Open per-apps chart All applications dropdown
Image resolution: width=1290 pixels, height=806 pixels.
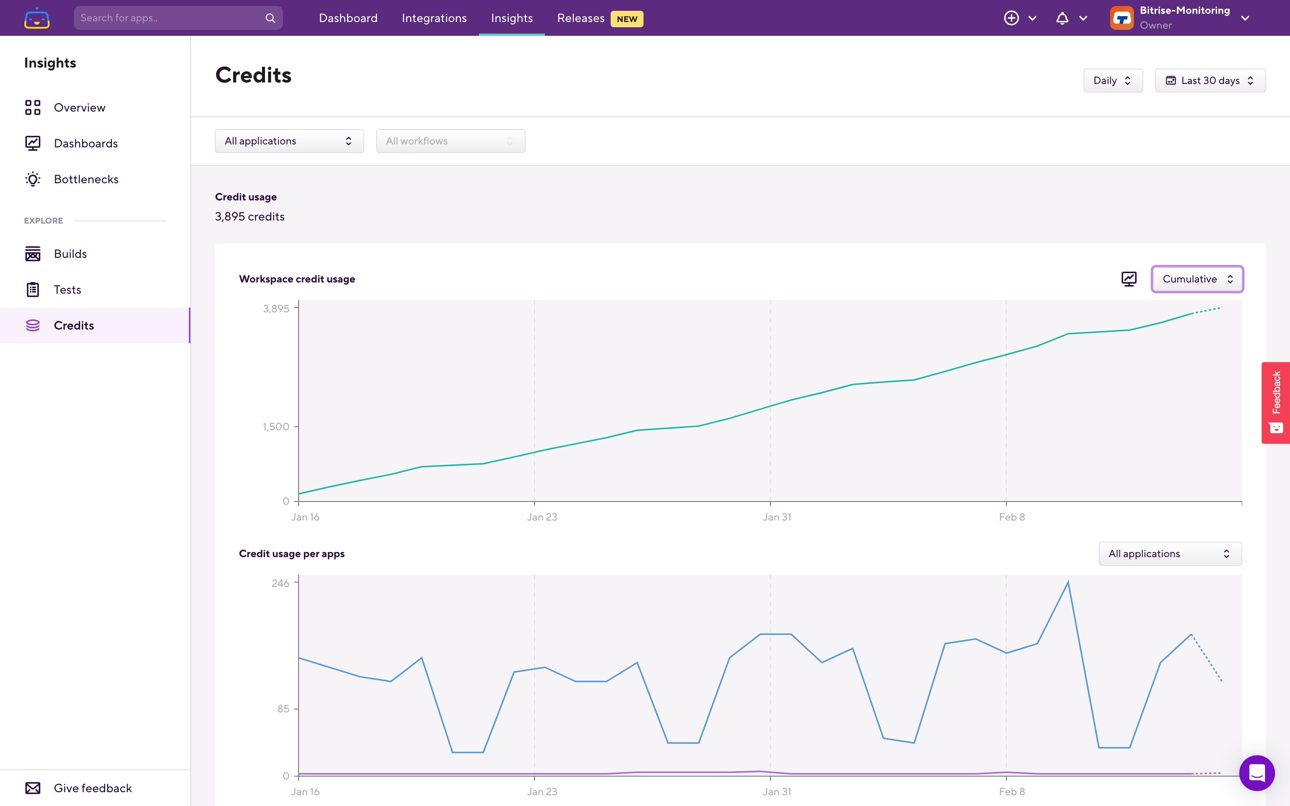pyautogui.click(x=1169, y=554)
